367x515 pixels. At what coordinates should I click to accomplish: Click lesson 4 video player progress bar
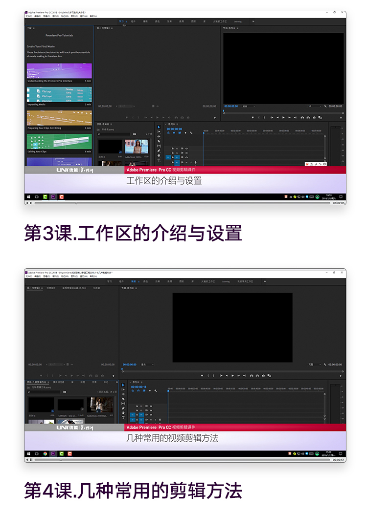183,460
